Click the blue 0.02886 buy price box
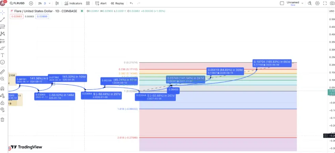 [42, 16]
